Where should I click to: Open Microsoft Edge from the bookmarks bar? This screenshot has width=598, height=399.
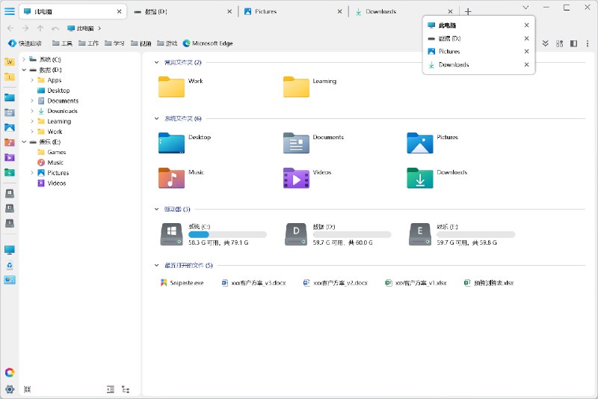point(208,43)
